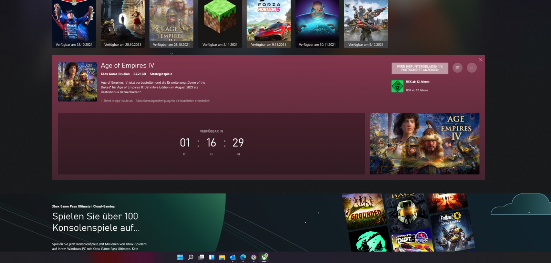Click Xbox Game Studios publisher label
The image size is (551, 263).
pos(115,74)
